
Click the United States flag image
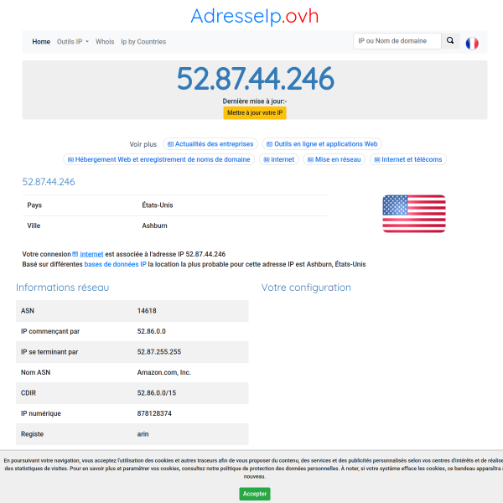(x=414, y=214)
